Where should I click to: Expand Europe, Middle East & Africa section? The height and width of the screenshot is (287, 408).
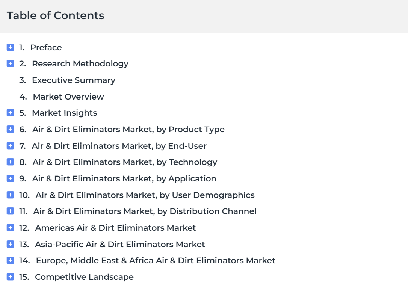[10, 260]
